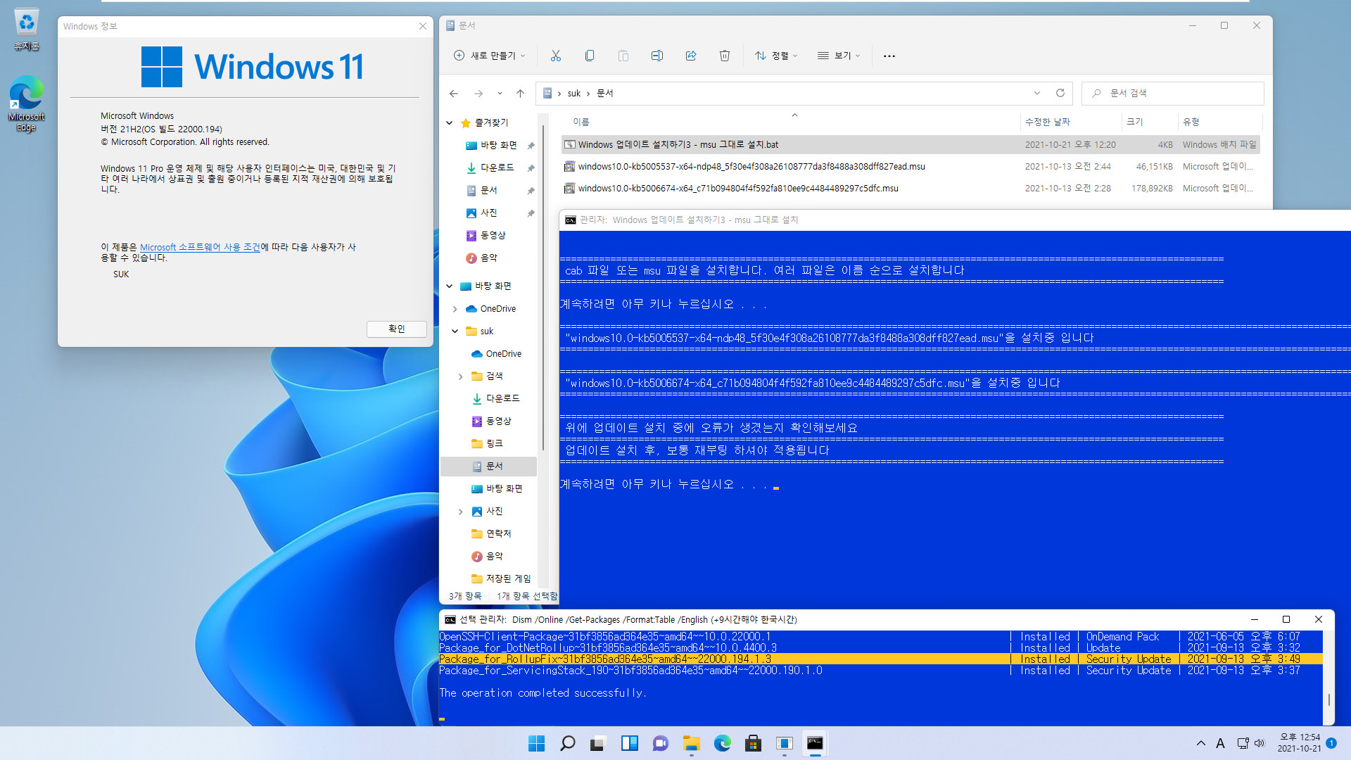Open Task View on the taskbar
Image resolution: width=1351 pixels, height=760 pixels.
point(598,743)
